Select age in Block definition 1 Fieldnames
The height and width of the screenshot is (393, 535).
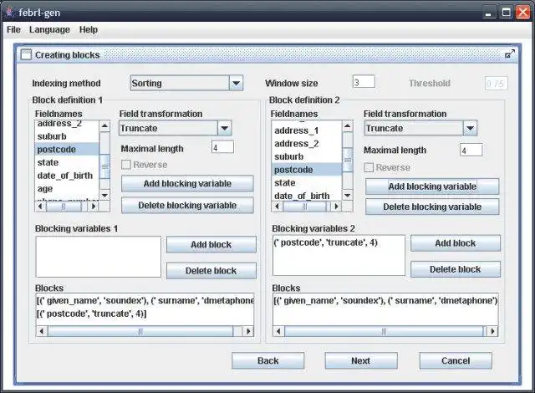click(67, 188)
